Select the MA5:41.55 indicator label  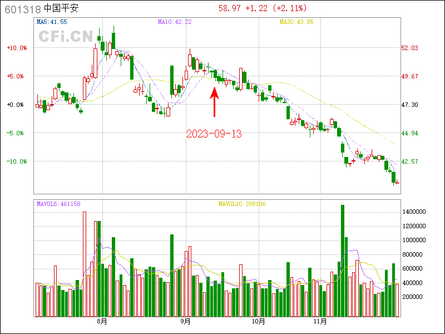(52, 22)
